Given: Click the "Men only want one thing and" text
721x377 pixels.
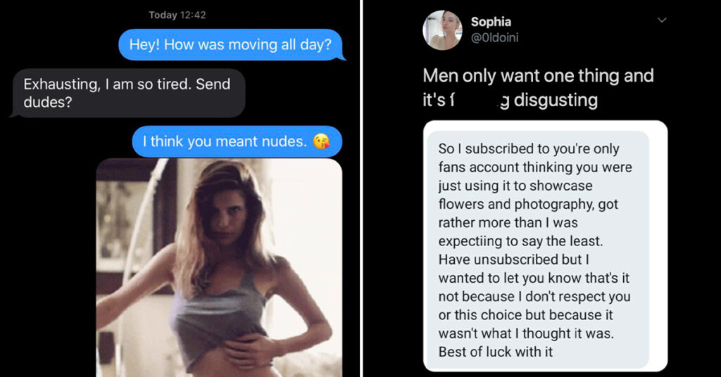Looking at the screenshot, I should click(x=538, y=76).
